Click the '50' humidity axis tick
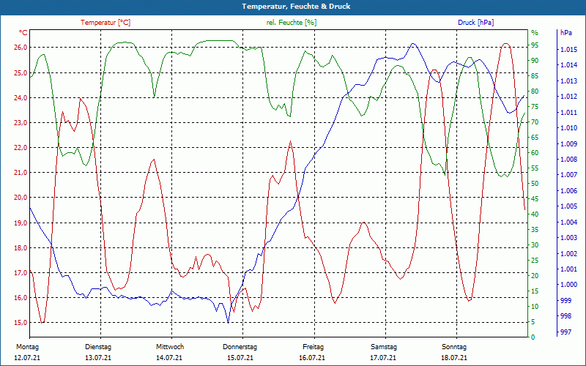The image size is (586, 366). tap(535, 184)
